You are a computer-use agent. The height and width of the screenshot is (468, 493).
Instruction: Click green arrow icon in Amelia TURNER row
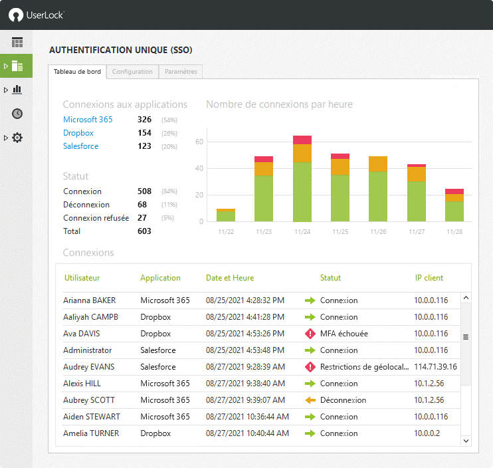(310, 433)
